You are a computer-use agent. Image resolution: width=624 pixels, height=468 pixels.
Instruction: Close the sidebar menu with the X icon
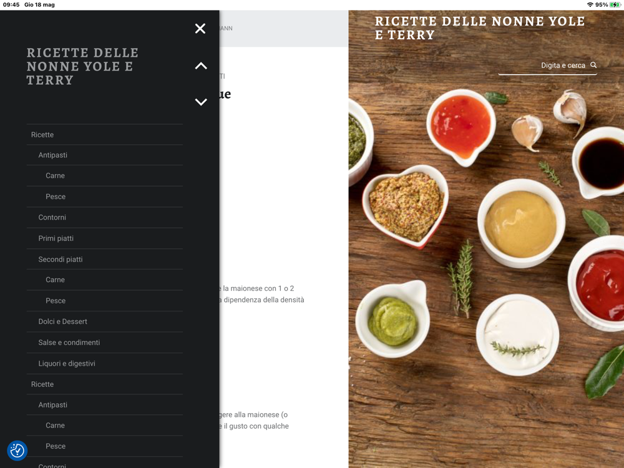[200, 28]
